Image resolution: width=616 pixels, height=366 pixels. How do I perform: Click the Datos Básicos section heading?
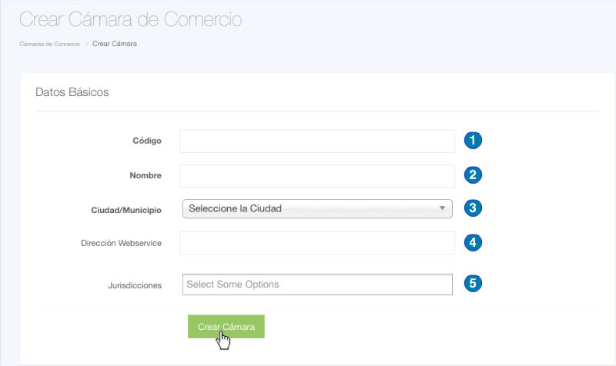(x=72, y=92)
